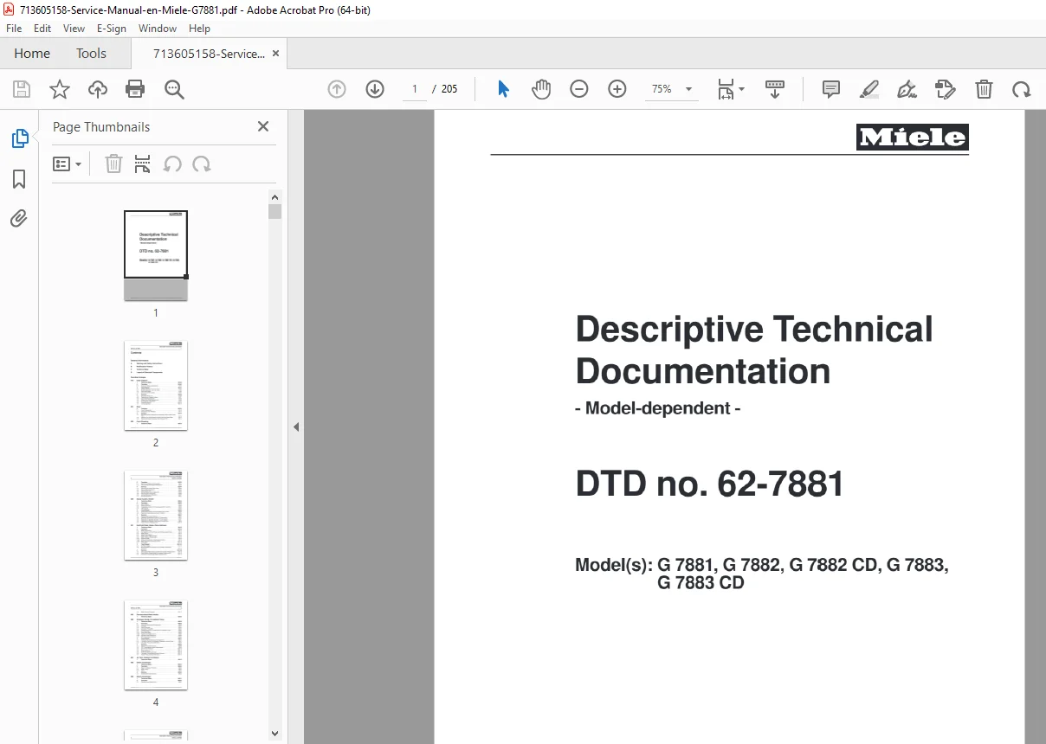Select page 1 thumbnail

click(156, 256)
